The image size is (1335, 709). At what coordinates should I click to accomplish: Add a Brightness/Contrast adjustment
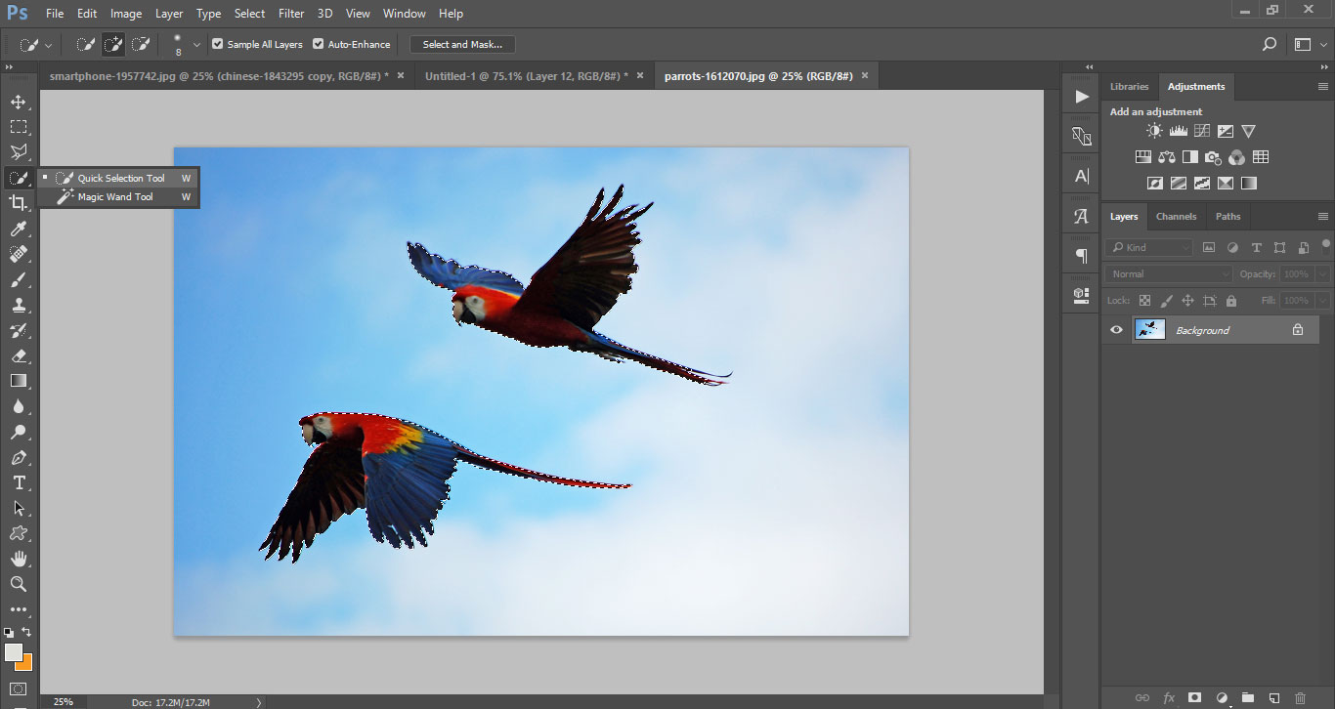tap(1155, 131)
